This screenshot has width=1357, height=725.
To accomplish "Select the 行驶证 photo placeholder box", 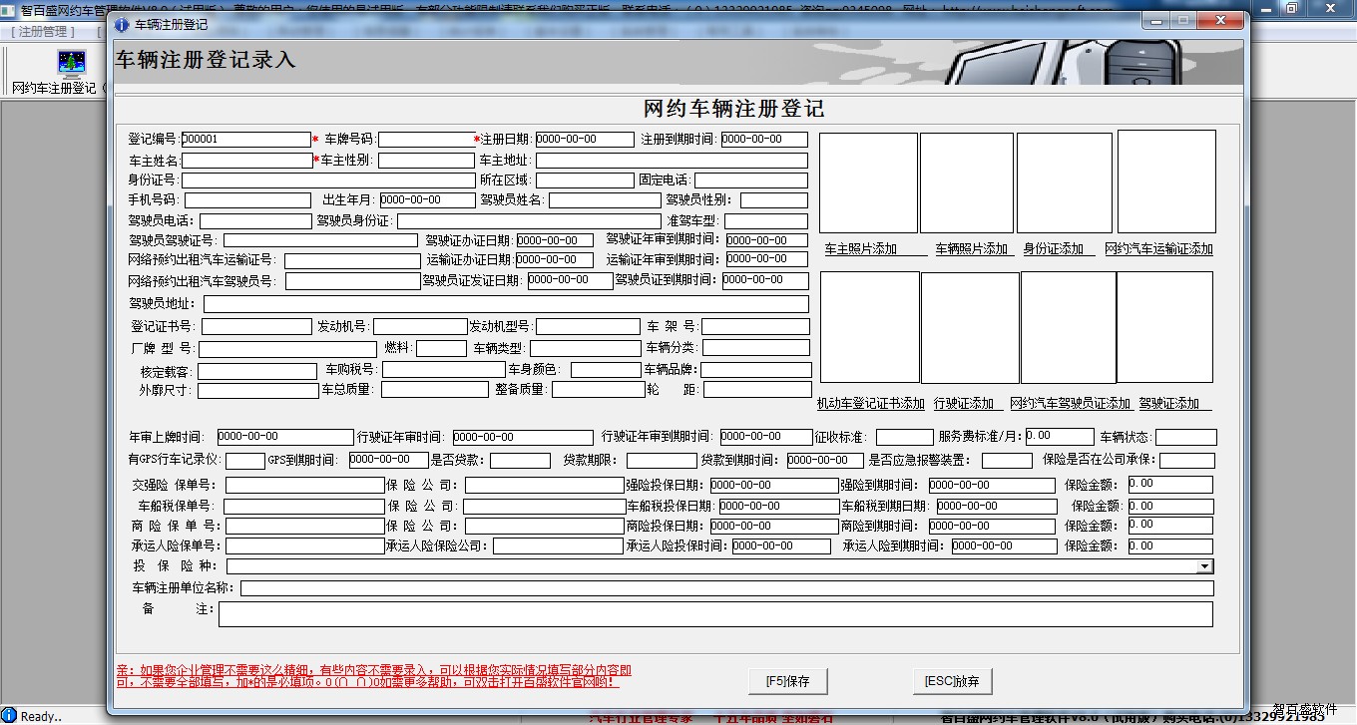I will (x=970, y=328).
